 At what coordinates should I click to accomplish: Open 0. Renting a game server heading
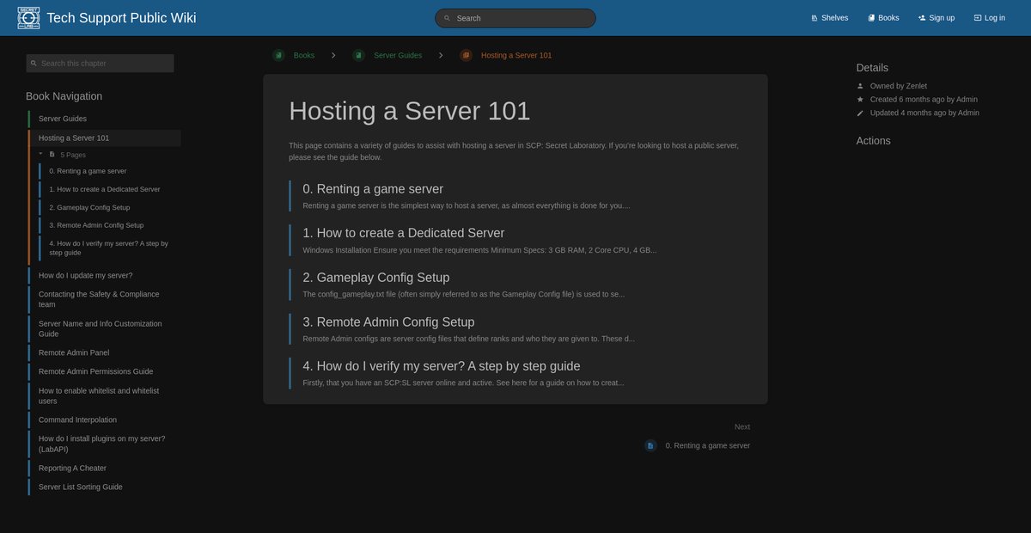373,189
